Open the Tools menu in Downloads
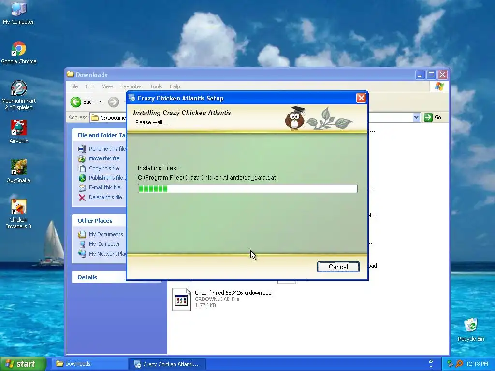Image resolution: width=495 pixels, height=371 pixels. click(156, 86)
